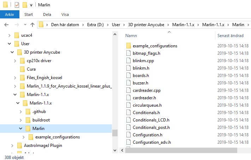Select the .github folder in the tree

pos(39,112)
